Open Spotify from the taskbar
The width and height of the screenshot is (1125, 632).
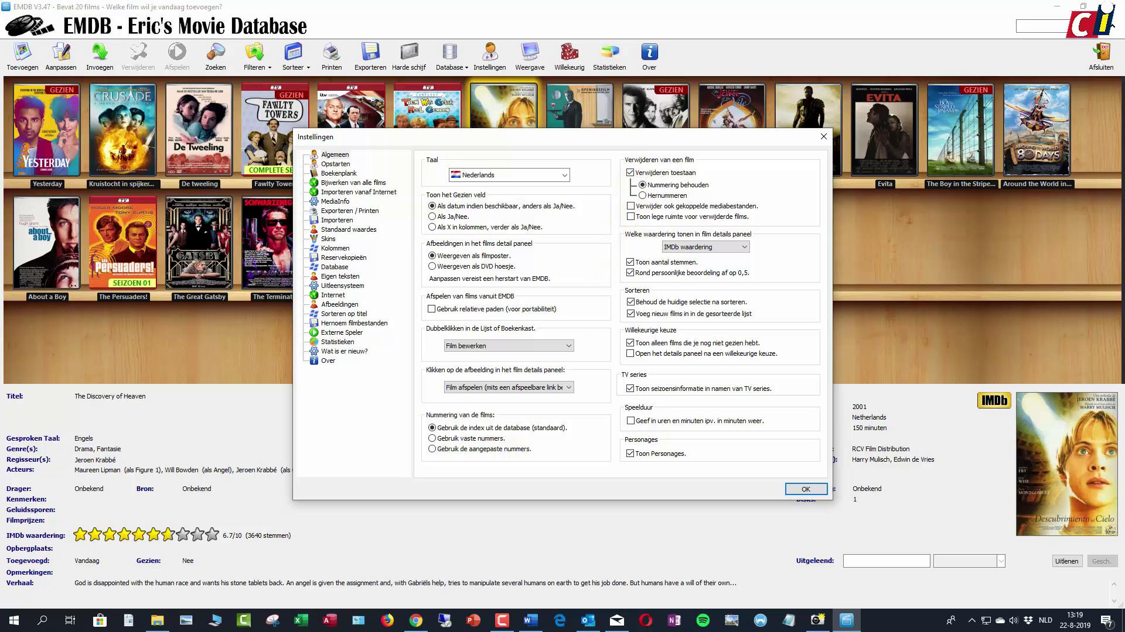(703, 620)
